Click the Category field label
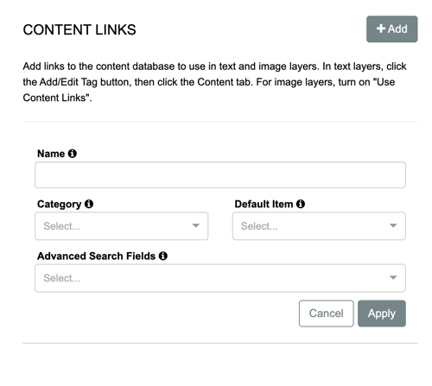432x386 pixels. point(60,205)
